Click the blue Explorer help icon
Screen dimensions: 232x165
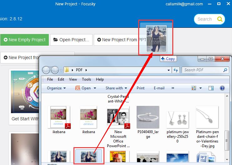click(222, 88)
